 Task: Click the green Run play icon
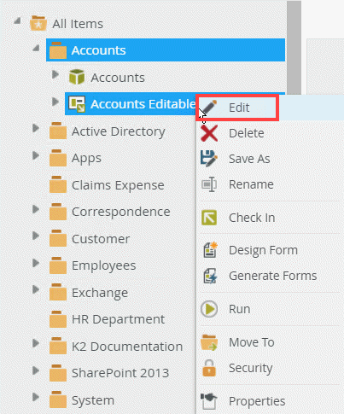tap(209, 309)
